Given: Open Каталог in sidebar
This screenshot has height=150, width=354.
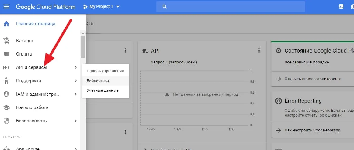Looking at the screenshot, I should click(25, 41).
